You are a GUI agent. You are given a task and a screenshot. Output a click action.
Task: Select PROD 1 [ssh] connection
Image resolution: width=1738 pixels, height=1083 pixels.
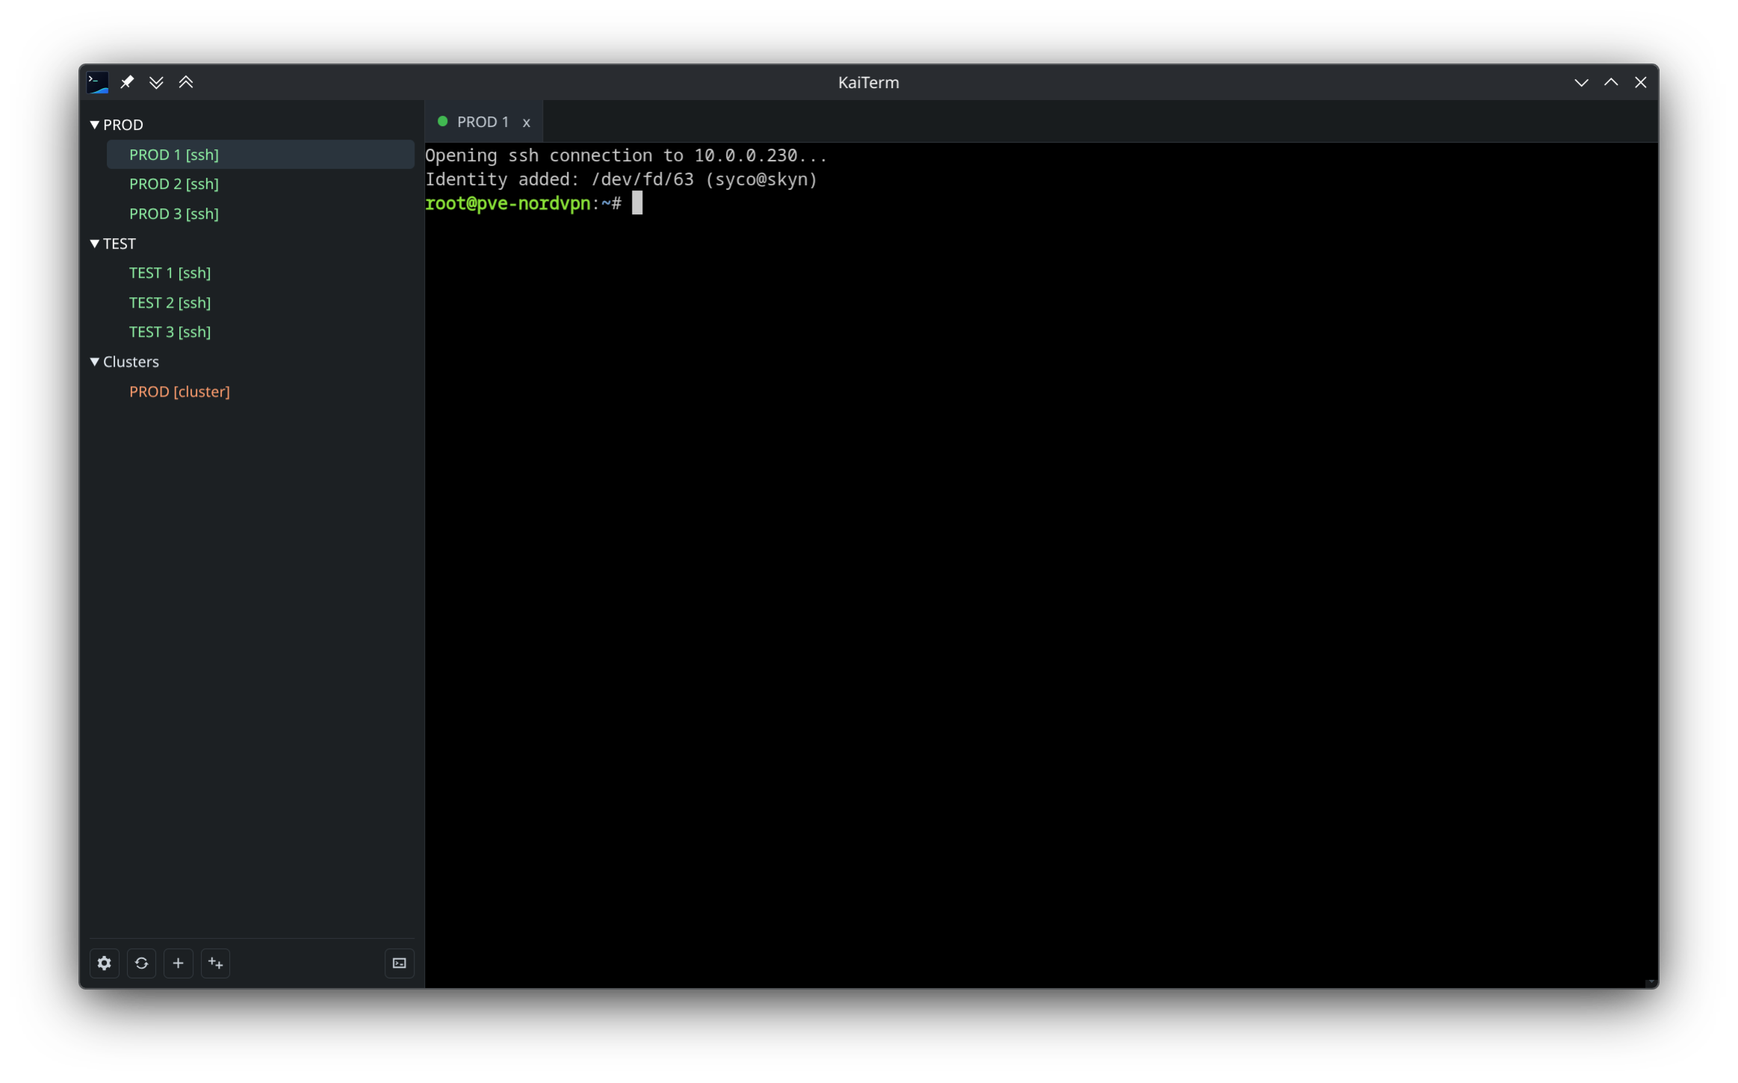[x=260, y=155]
